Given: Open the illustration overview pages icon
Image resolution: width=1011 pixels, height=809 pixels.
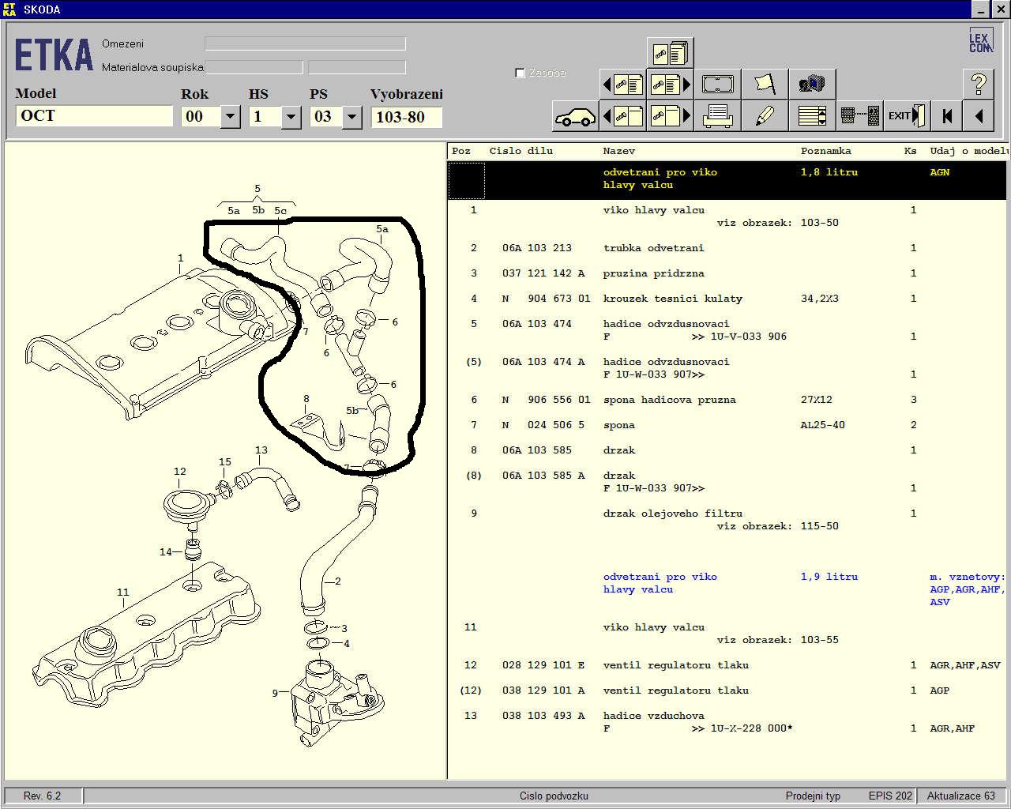Looking at the screenshot, I should click(671, 53).
